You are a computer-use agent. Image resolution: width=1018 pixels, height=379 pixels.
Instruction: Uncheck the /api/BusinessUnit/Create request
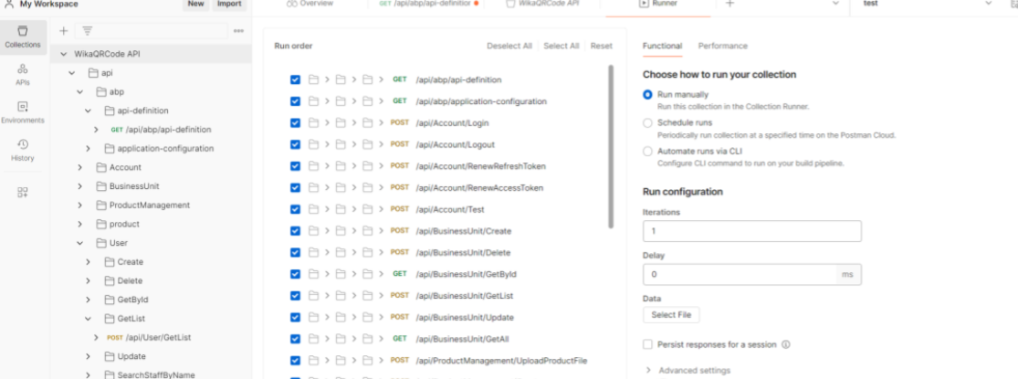point(296,231)
